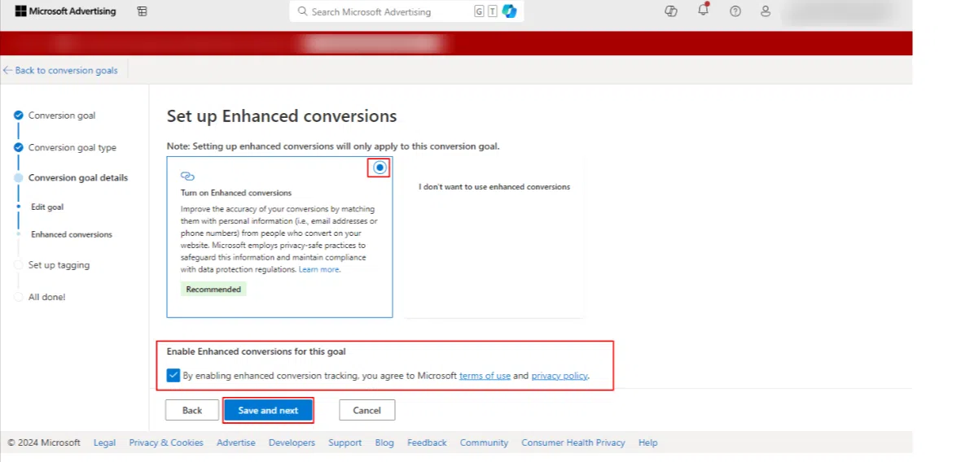This screenshot has width=961, height=462.
Task: Click the Set up Enhanced conversions heading
Action: [282, 116]
